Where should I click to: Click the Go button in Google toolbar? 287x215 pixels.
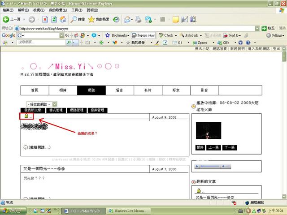click(67, 35)
